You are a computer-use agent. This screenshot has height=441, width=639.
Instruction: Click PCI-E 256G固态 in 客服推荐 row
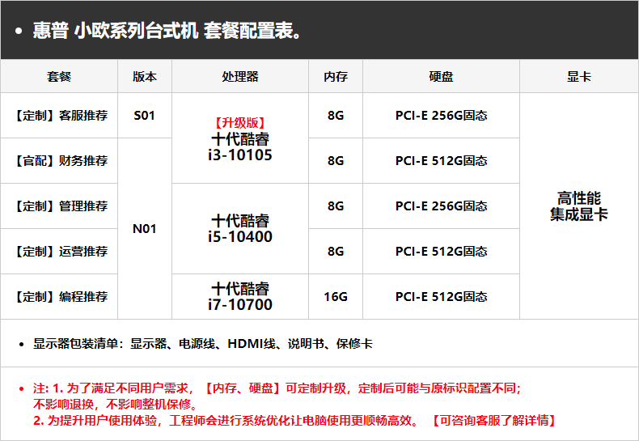click(x=441, y=116)
